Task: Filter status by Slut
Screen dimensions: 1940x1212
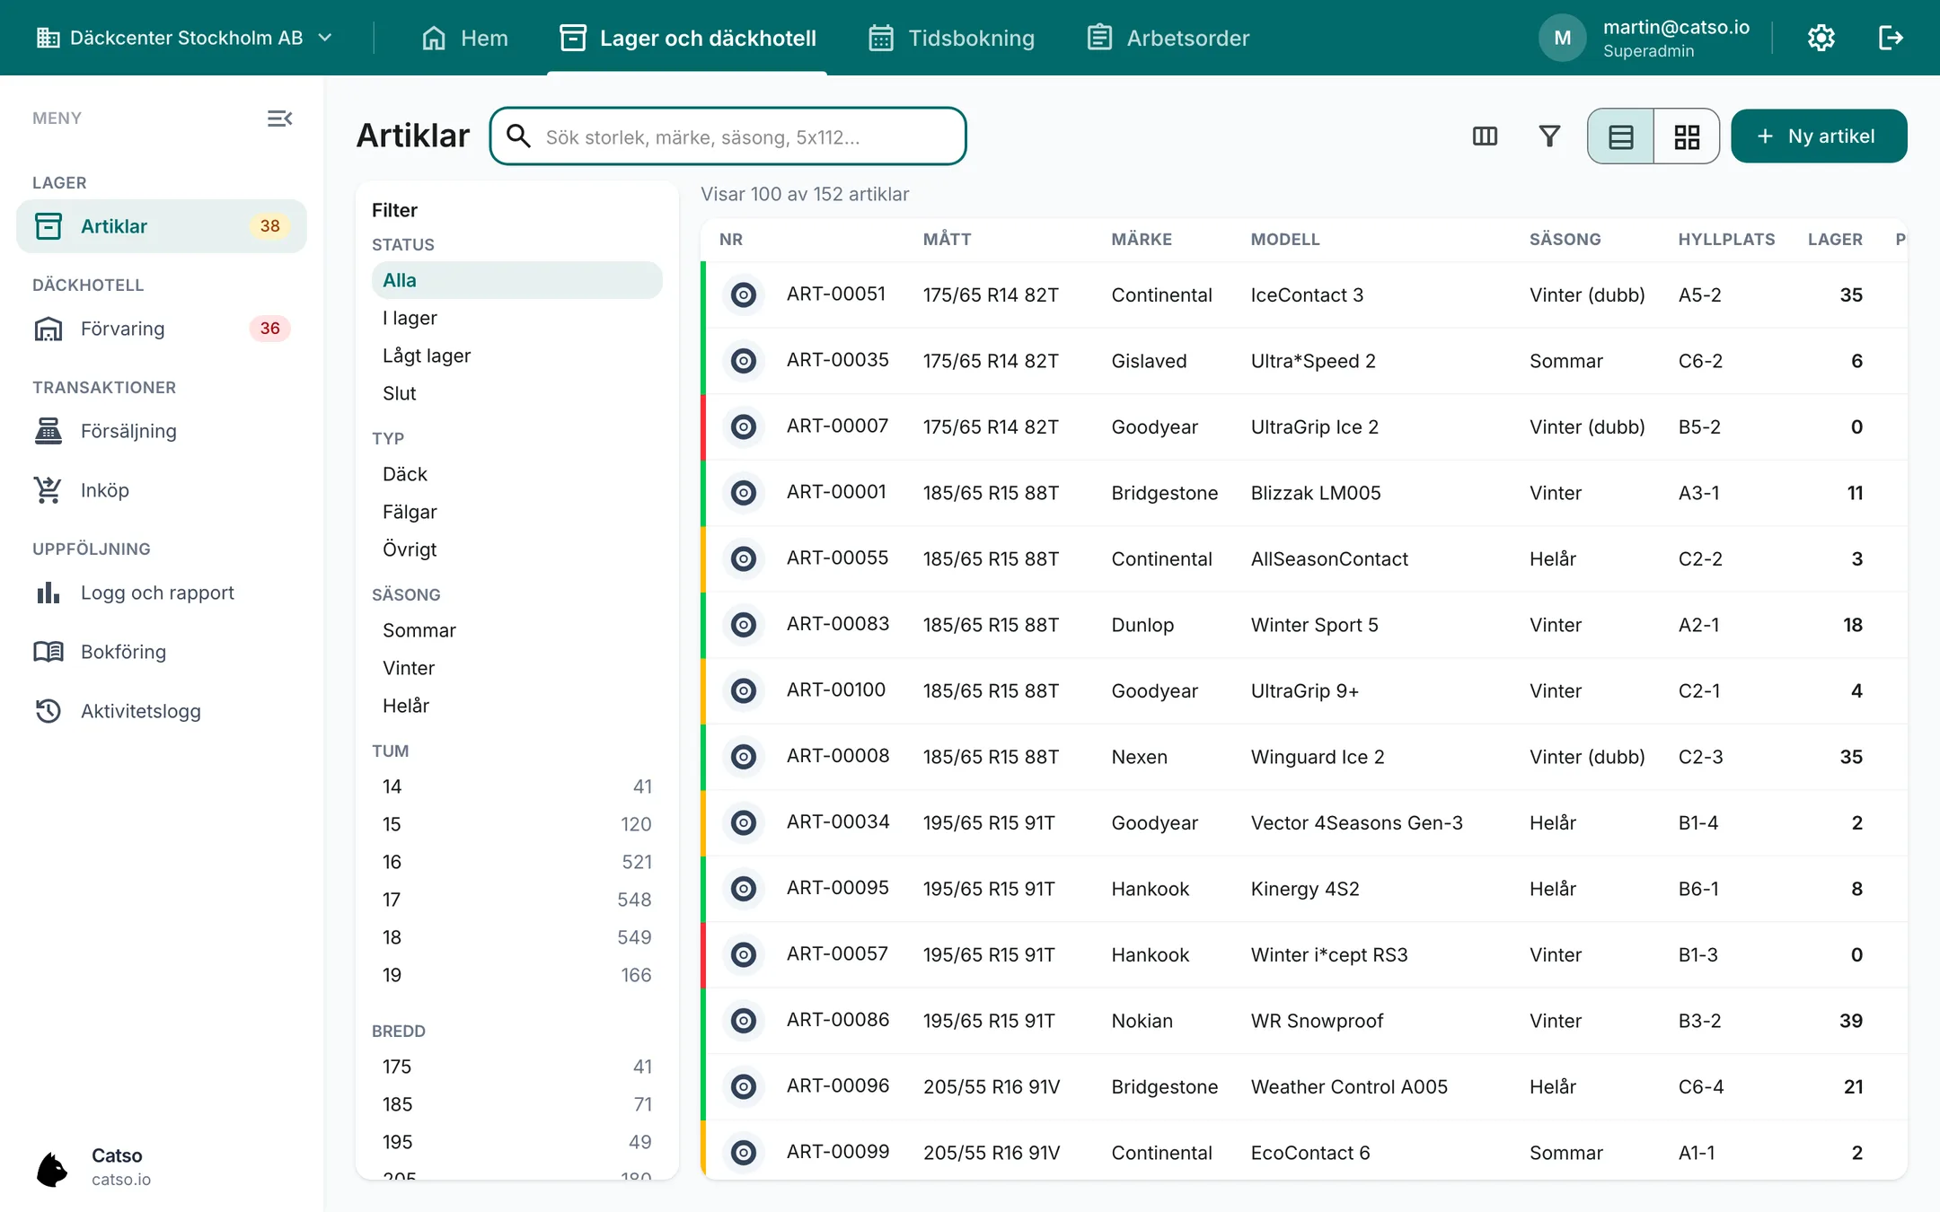Action: click(x=517, y=393)
